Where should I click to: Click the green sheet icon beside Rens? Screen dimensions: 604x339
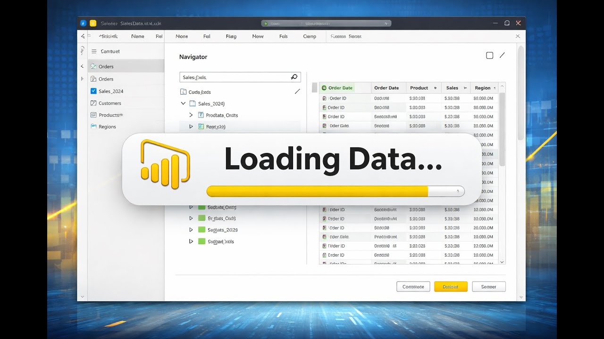pos(201,126)
